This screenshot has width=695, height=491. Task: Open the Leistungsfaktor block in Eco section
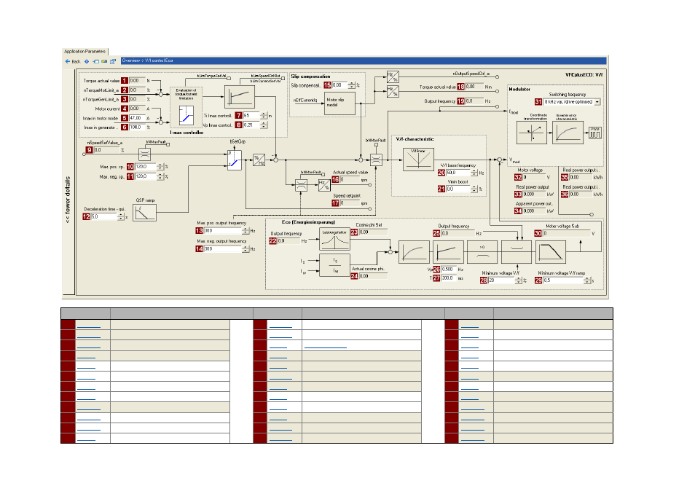[x=334, y=239]
